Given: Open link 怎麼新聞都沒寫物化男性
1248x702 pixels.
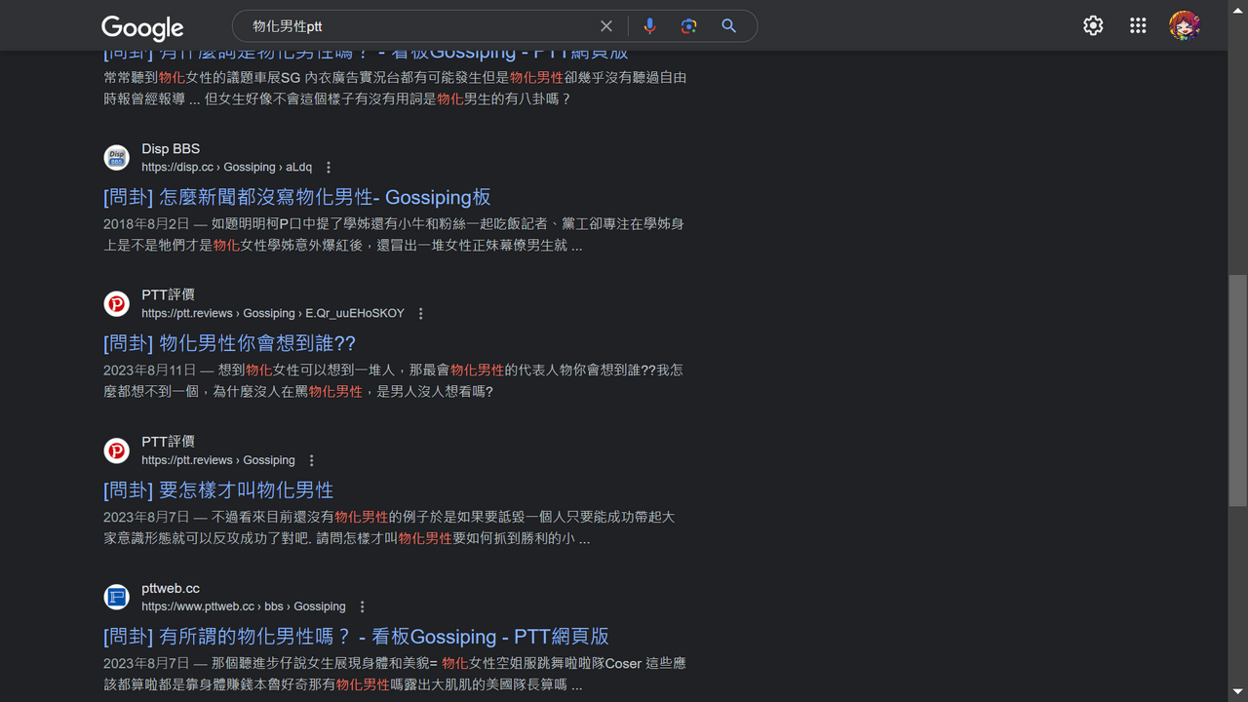Looking at the screenshot, I should 297,197.
